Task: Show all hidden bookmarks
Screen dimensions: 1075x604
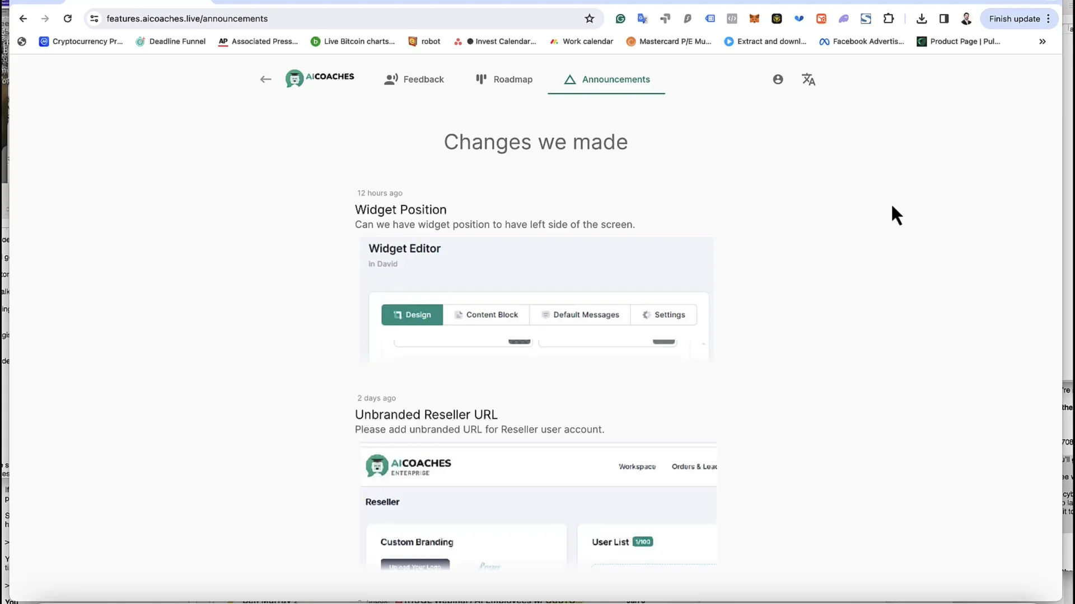Action: coord(1043,41)
